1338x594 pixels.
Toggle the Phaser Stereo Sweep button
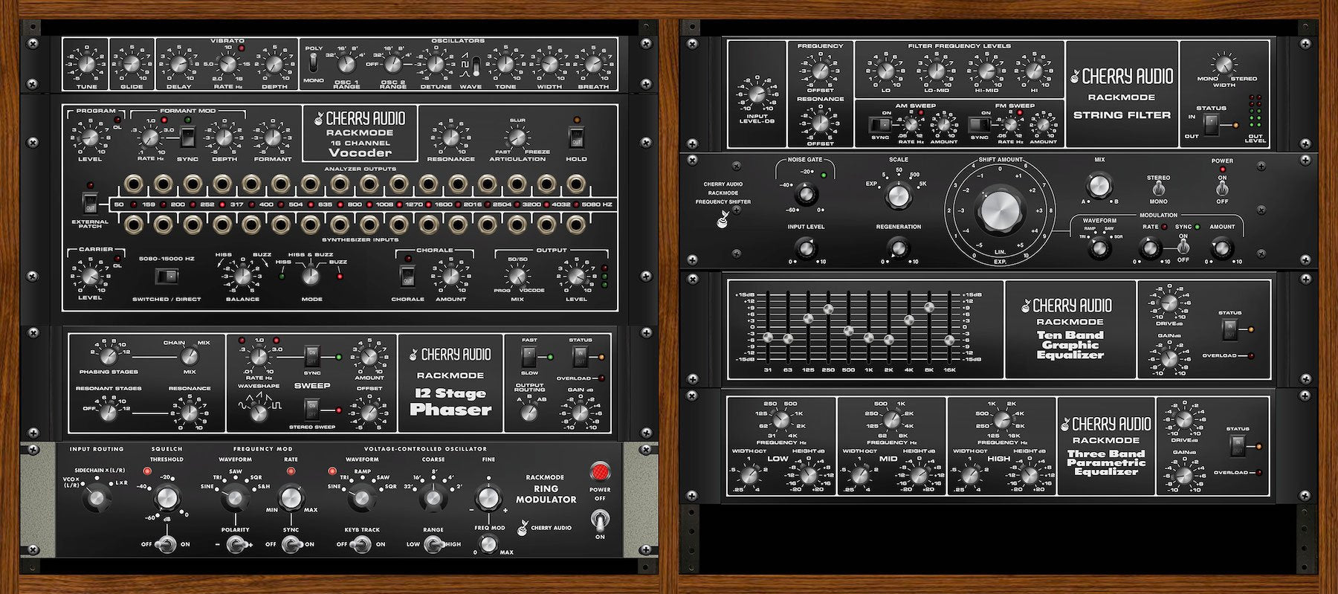coord(312,410)
